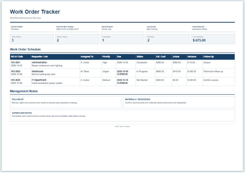
Task: Click the Due column header
Action: coord(119,57)
